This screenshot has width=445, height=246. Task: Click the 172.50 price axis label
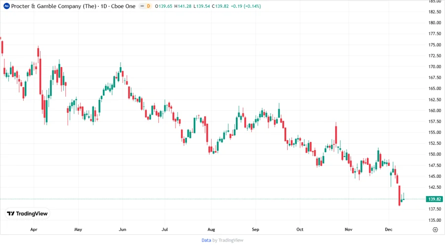(x=435, y=56)
